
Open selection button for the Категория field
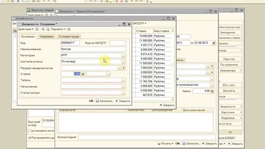(123, 55)
